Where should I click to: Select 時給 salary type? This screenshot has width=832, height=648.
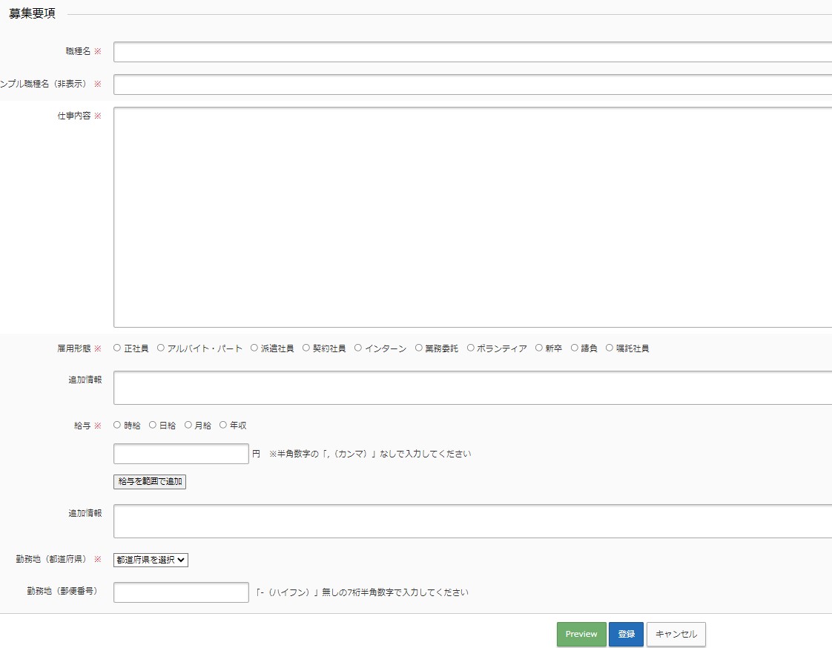click(x=117, y=425)
